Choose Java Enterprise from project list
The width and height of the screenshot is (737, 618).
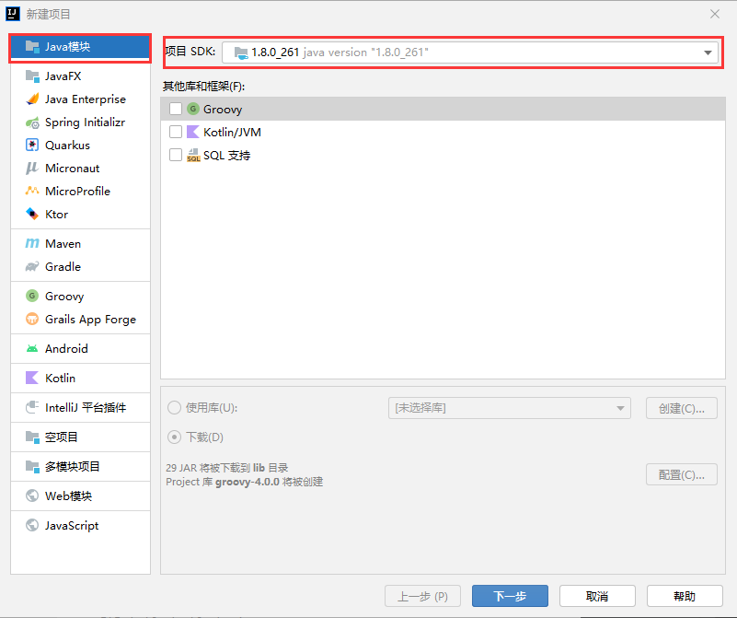tap(85, 99)
